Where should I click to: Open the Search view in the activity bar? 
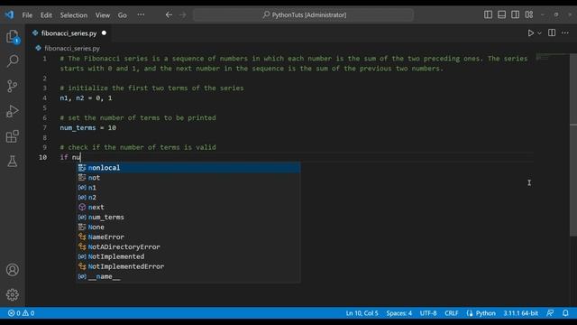click(x=13, y=60)
